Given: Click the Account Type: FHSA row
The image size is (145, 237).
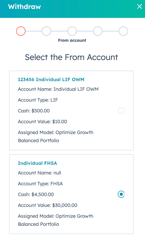Looking at the screenshot, I should coord(40,184).
